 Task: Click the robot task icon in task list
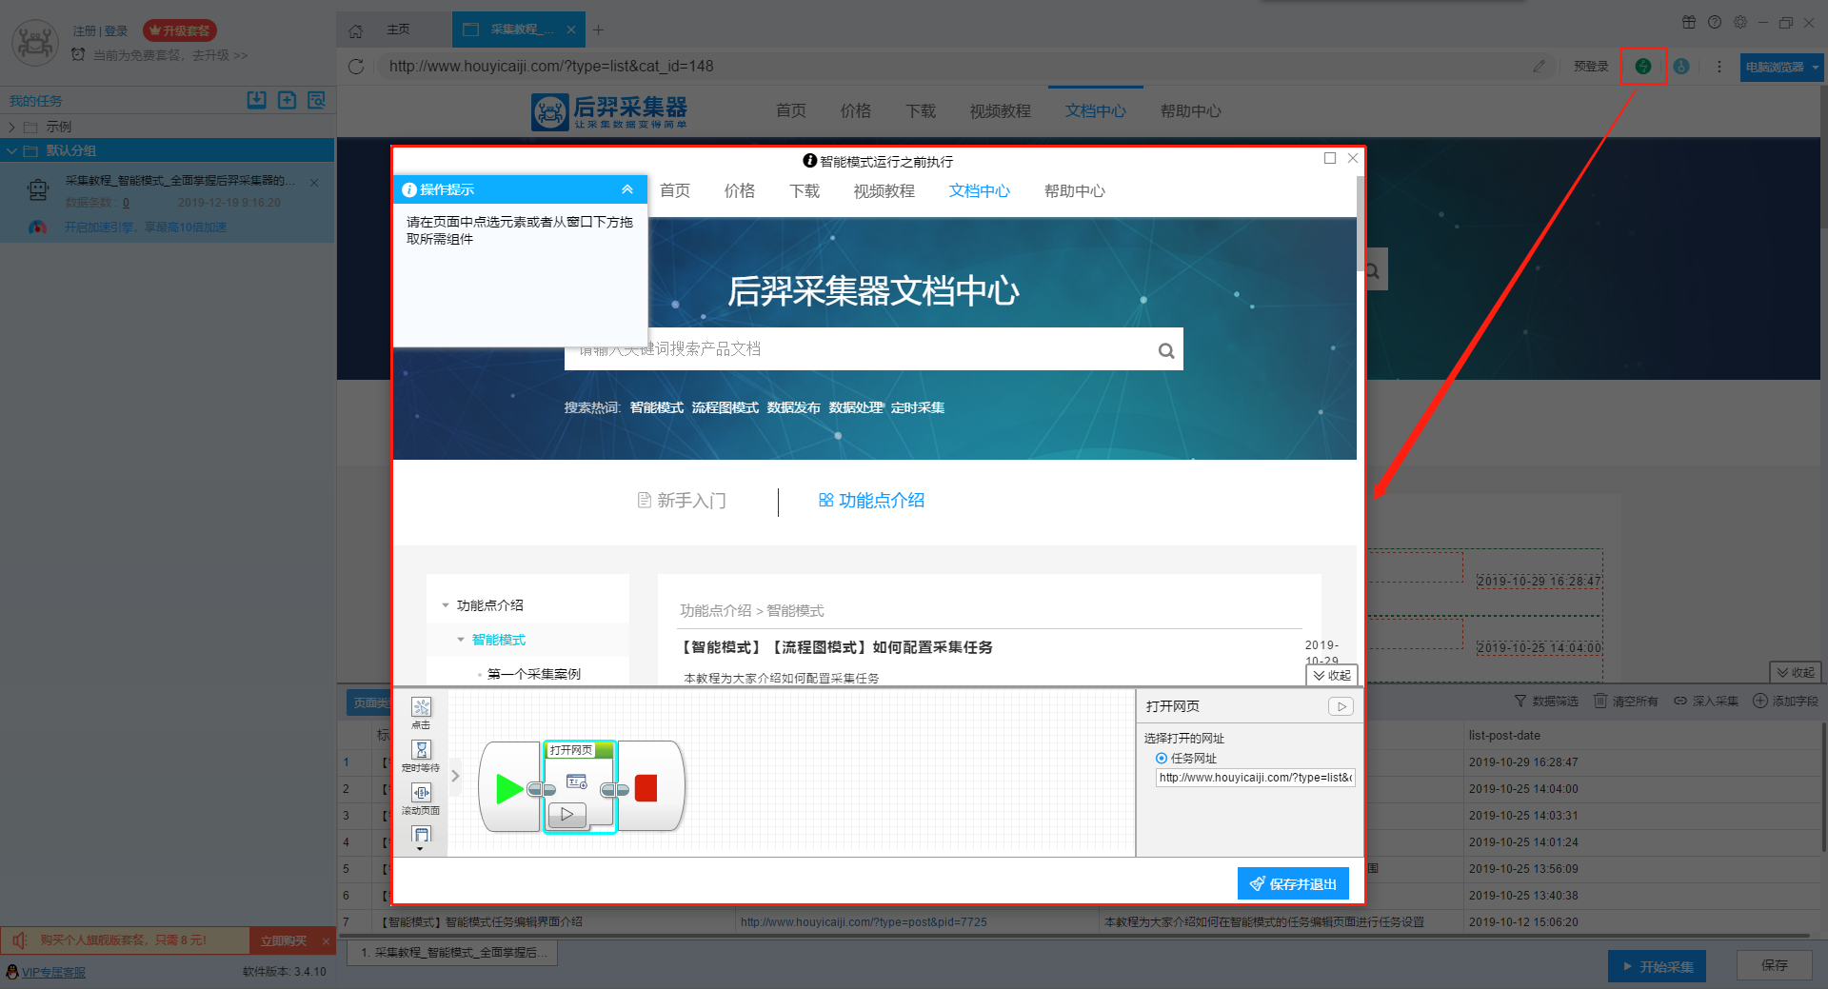pyautogui.click(x=38, y=190)
